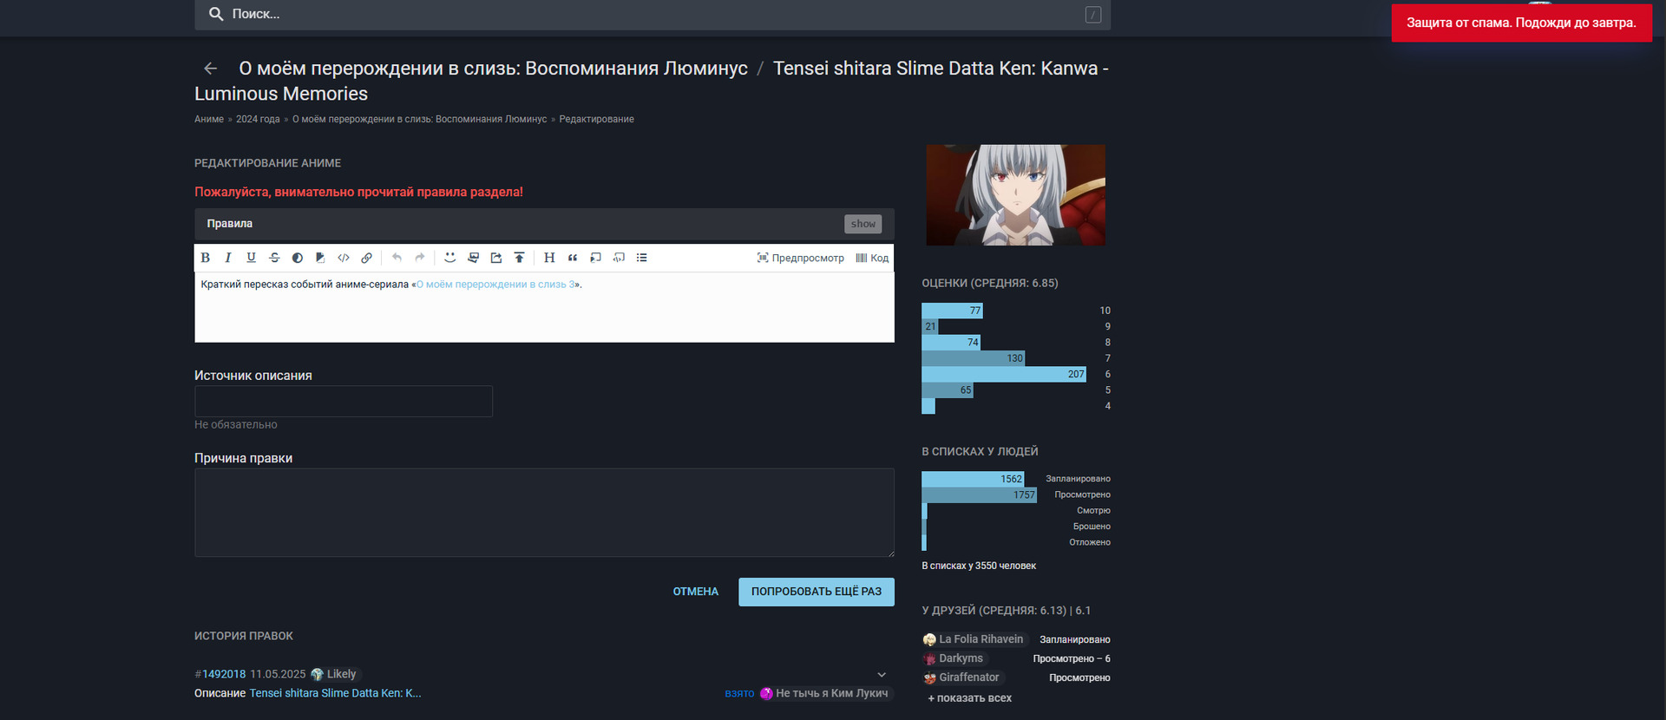The image size is (1666, 720).
Task: Switch editor to Код mode
Action: coord(872,258)
